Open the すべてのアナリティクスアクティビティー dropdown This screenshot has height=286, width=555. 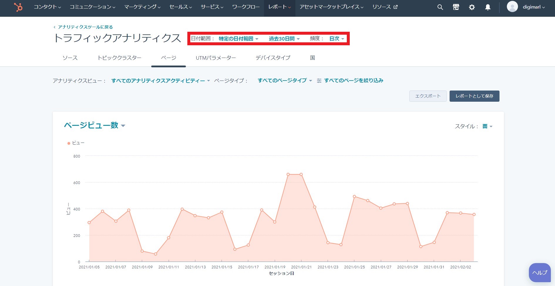(161, 81)
